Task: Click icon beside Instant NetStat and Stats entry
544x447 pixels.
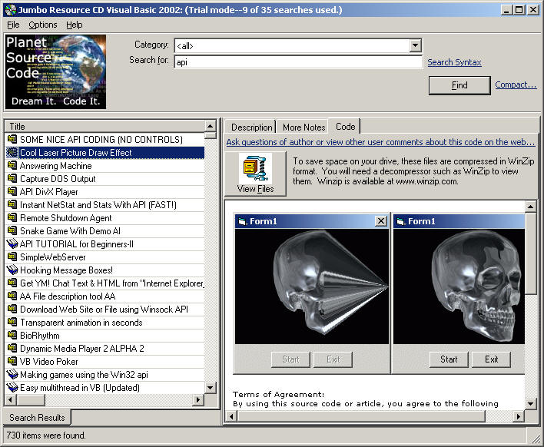Action: pyautogui.click(x=12, y=204)
